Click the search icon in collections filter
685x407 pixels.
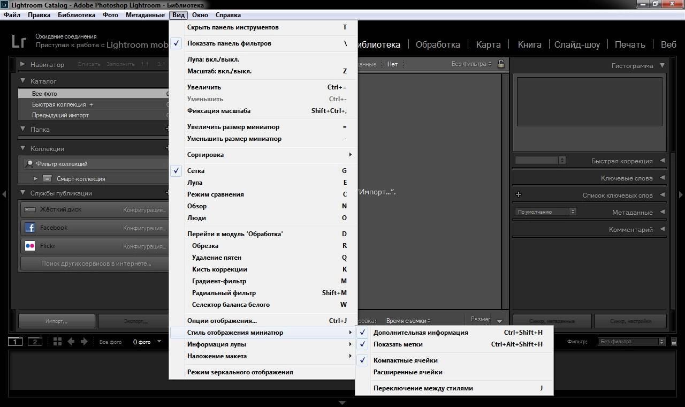pyautogui.click(x=30, y=164)
